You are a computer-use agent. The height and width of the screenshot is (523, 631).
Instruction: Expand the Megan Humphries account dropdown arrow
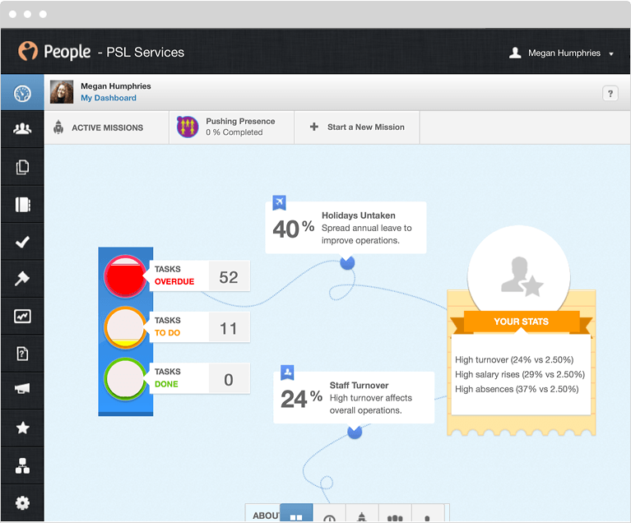(x=611, y=53)
